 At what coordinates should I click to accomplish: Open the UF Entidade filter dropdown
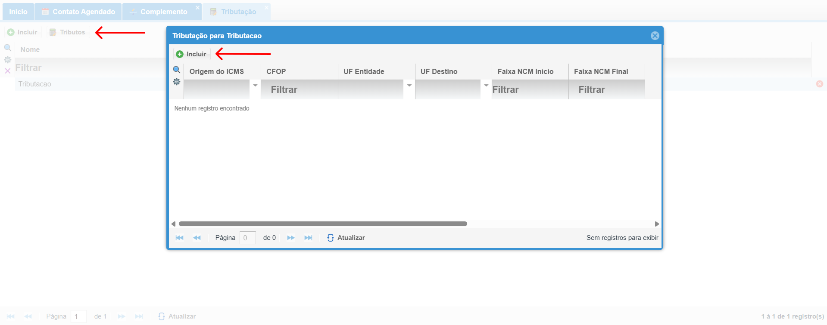coord(409,86)
